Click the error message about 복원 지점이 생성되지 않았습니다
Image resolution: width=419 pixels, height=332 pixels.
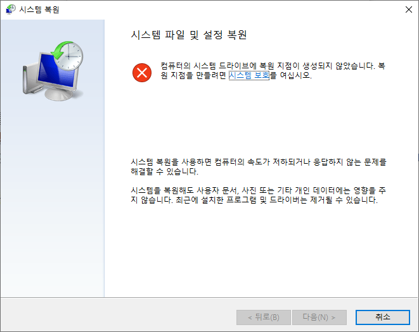(273, 70)
